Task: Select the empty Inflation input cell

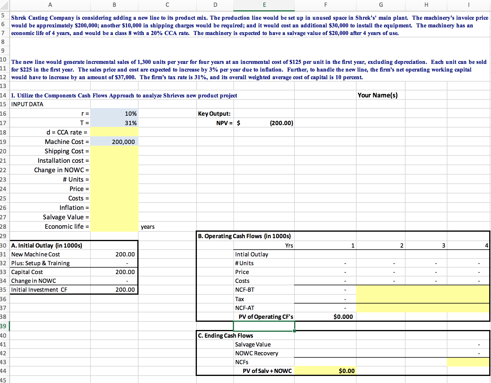Action: (x=114, y=208)
